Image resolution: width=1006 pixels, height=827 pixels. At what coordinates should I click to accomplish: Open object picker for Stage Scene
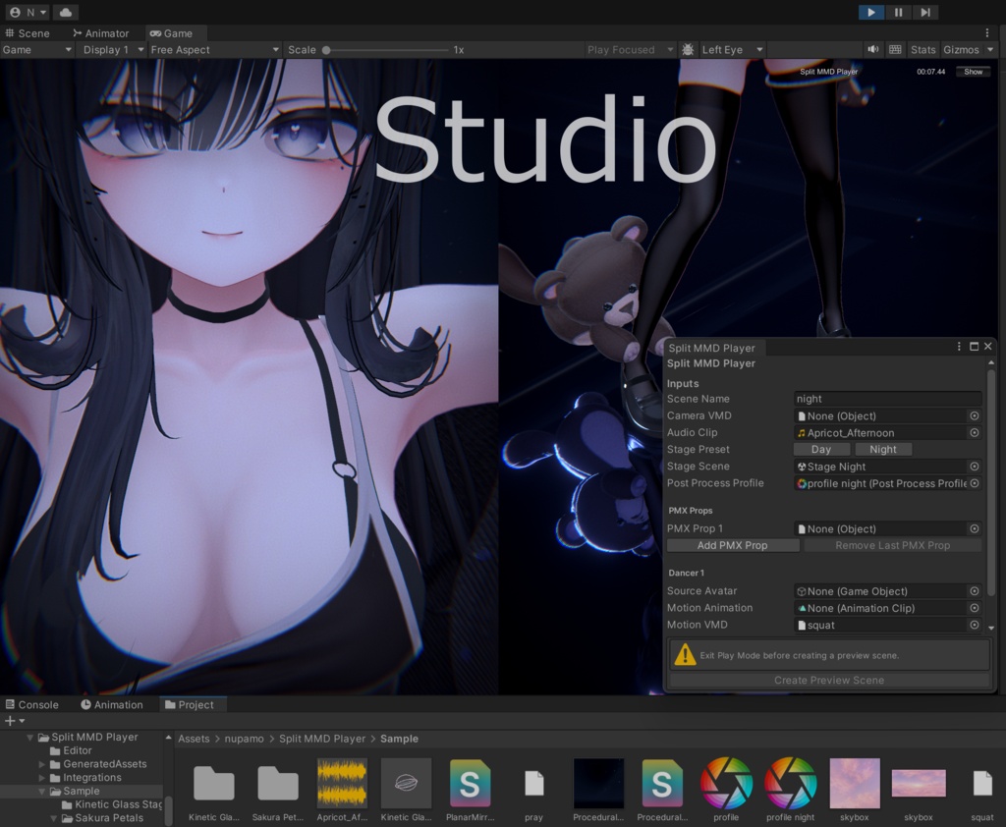[974, 467]
